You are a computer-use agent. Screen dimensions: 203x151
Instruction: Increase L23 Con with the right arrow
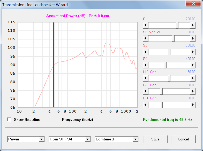(193, 91)
